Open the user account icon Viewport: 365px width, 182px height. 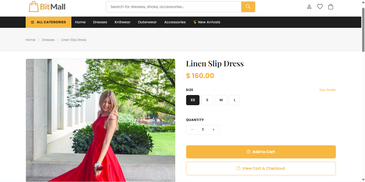point(309,7)
